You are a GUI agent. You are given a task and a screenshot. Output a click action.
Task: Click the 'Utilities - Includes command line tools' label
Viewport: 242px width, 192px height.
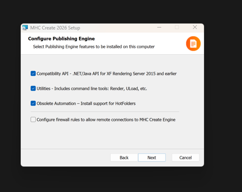(x=92, y=88)
